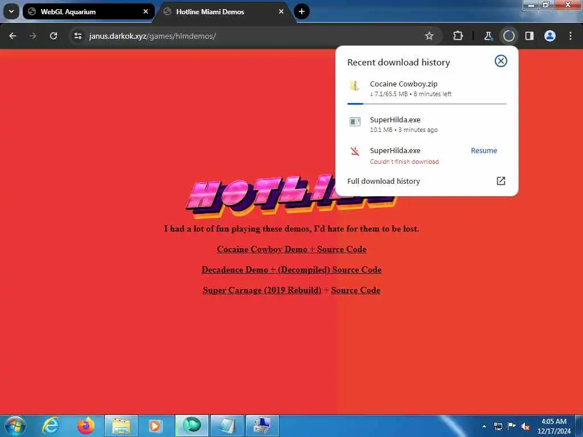The width and height of the screenshot is (583, 437).
Task: Resume the failed SuperHilda.exe download
Action: point(484,150)
